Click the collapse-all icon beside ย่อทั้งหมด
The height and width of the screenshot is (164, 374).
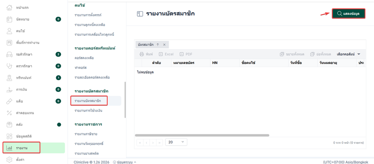click(x=312, y=54)
